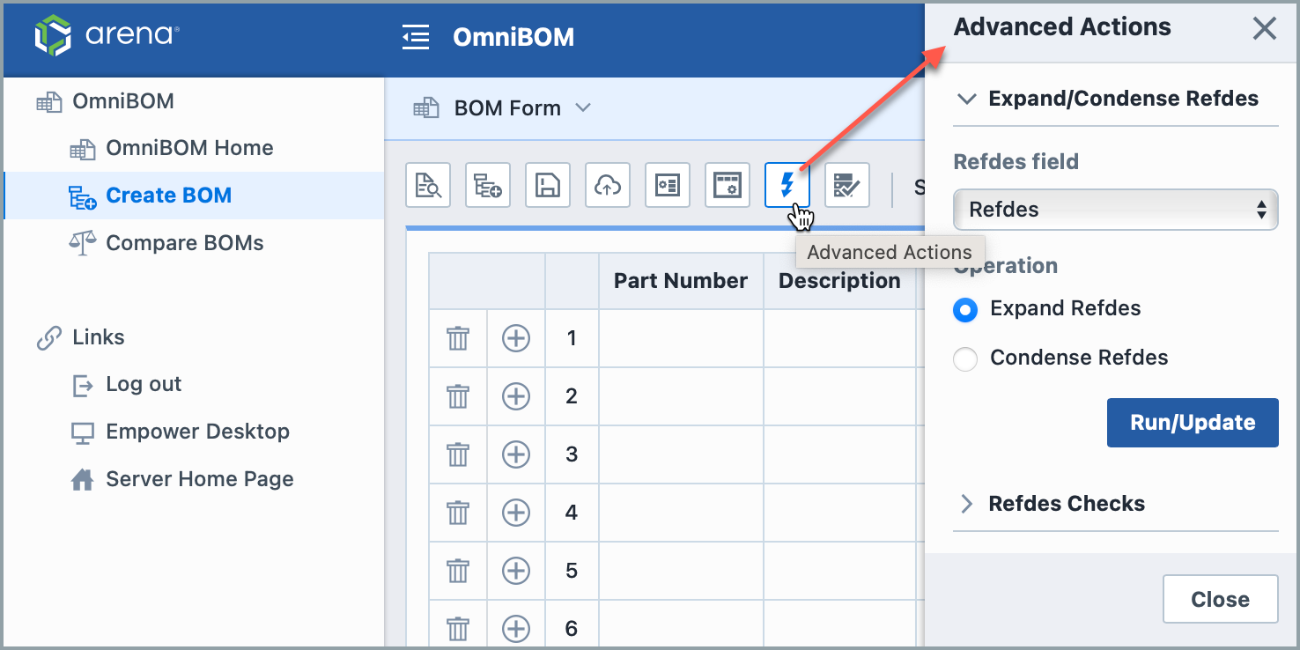Click the Part Number cell in row 2

tap(680, 396)
